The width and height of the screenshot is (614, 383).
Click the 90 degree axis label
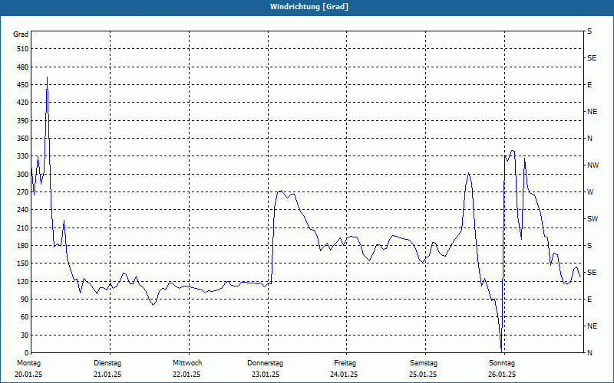[25, 299]
